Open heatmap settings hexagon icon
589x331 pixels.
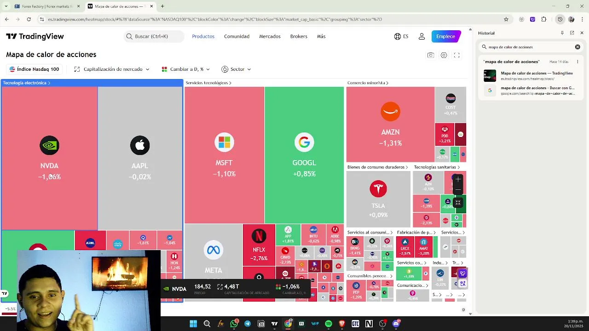pos(444,55)
